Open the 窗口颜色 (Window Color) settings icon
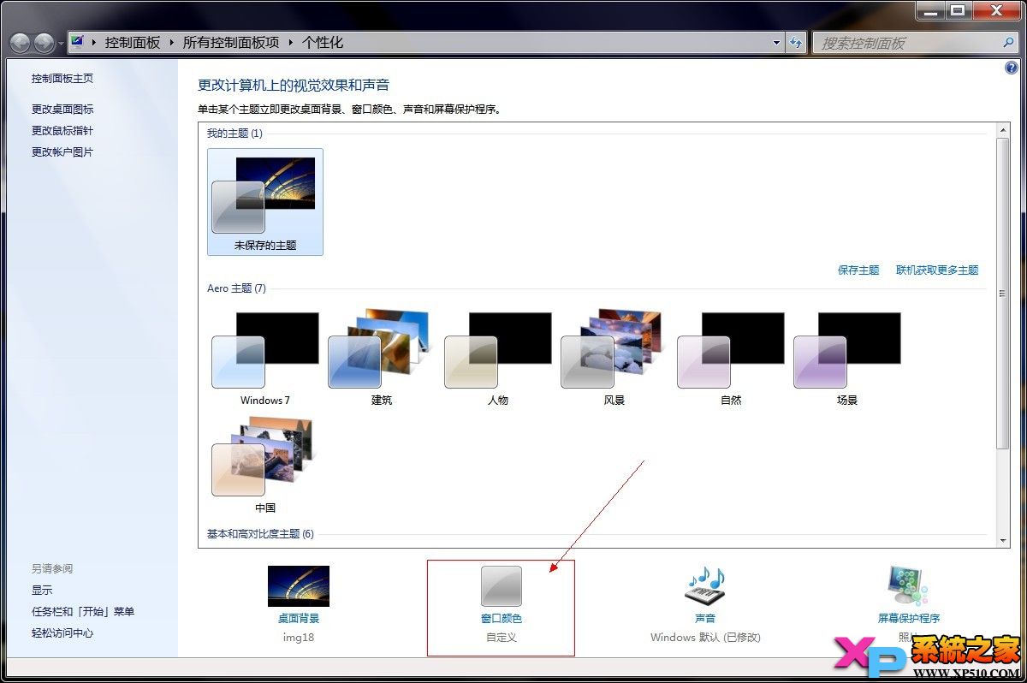Viewport: 1027px width, 683px height. (501, 586)
